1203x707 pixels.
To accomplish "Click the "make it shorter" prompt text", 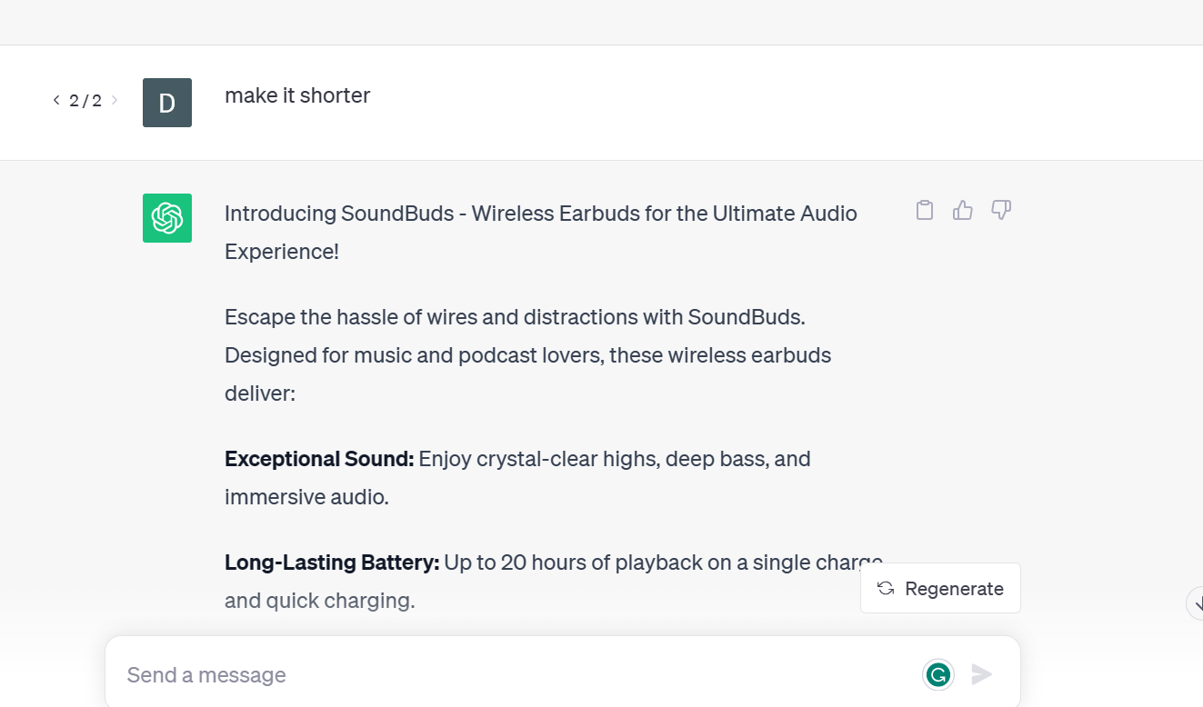I will tap(297, 95).
